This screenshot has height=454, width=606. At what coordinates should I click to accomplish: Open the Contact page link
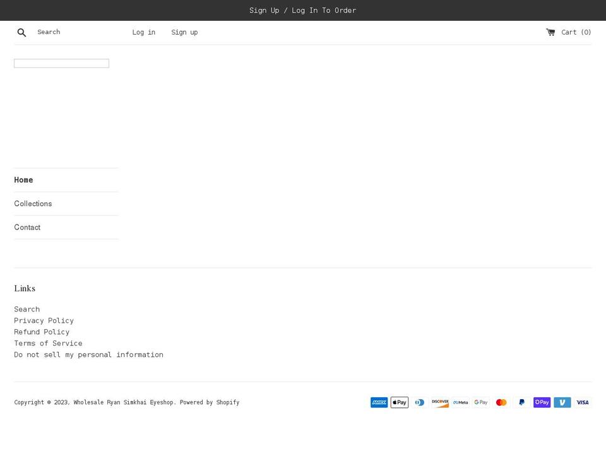pos(27,227)
